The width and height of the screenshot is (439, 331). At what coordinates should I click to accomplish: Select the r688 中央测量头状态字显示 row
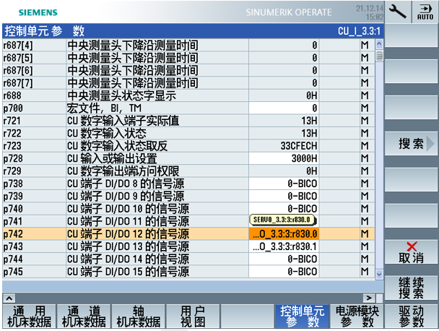coord(188,95)
